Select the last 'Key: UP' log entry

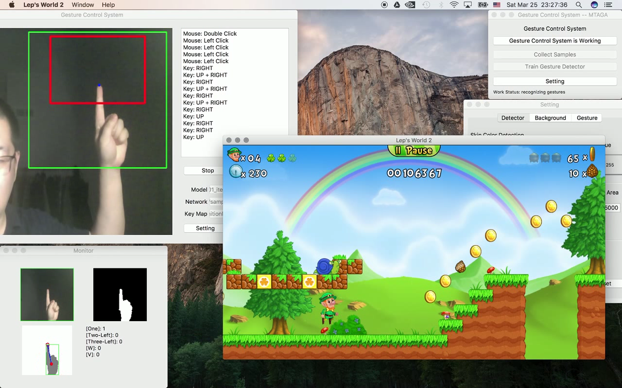[194, 137]
